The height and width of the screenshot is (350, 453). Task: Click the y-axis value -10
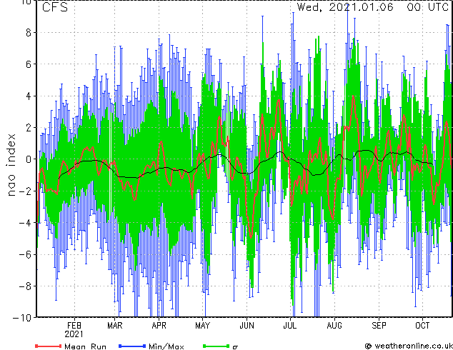[x=22, y=318]
